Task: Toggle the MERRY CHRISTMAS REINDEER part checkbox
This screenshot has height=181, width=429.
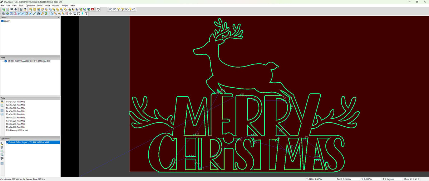Action: pyautogui.click(x=5, y=61)
